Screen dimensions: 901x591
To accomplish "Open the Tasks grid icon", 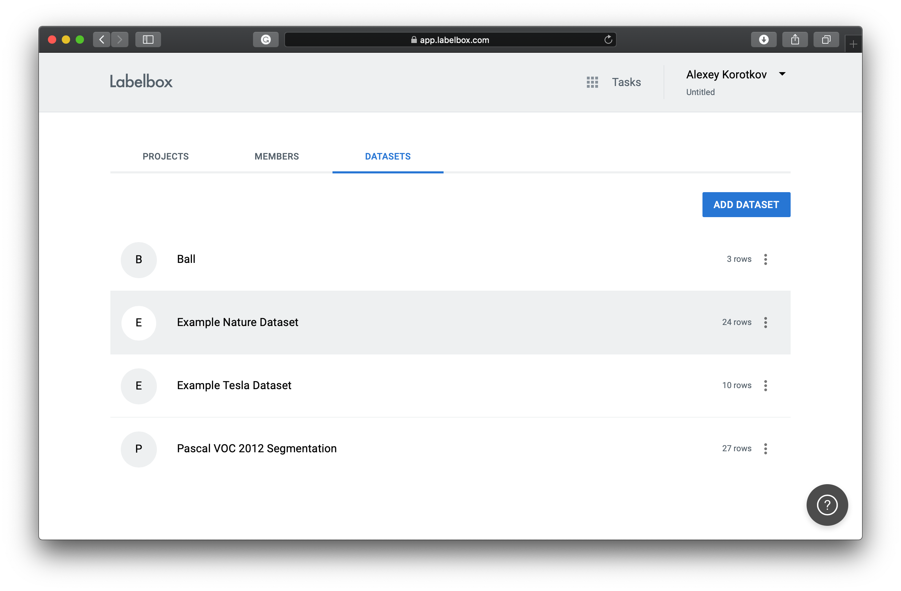I will pos(592,82).
